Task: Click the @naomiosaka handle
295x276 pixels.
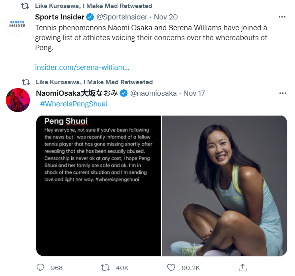Action: (x=154, y=93)
